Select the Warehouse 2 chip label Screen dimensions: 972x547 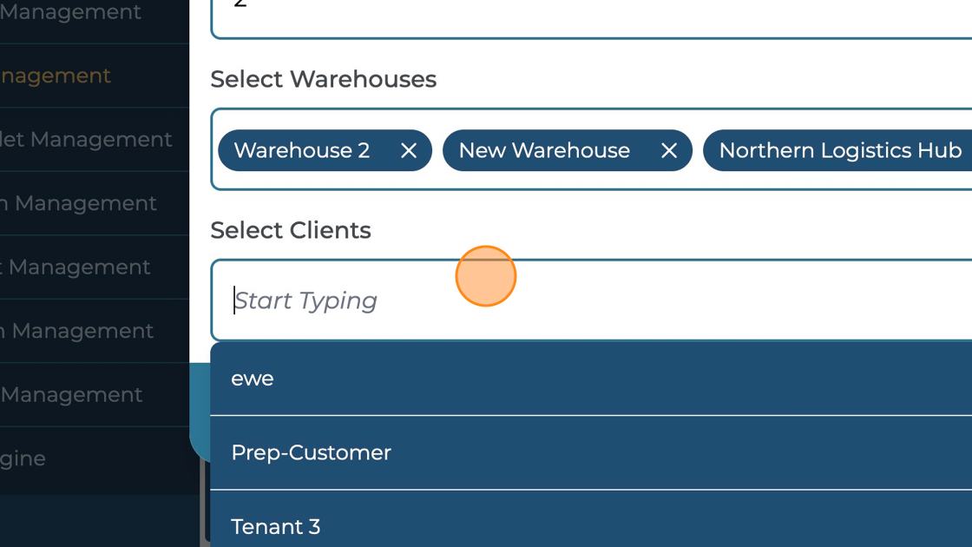tap(301, 150)
